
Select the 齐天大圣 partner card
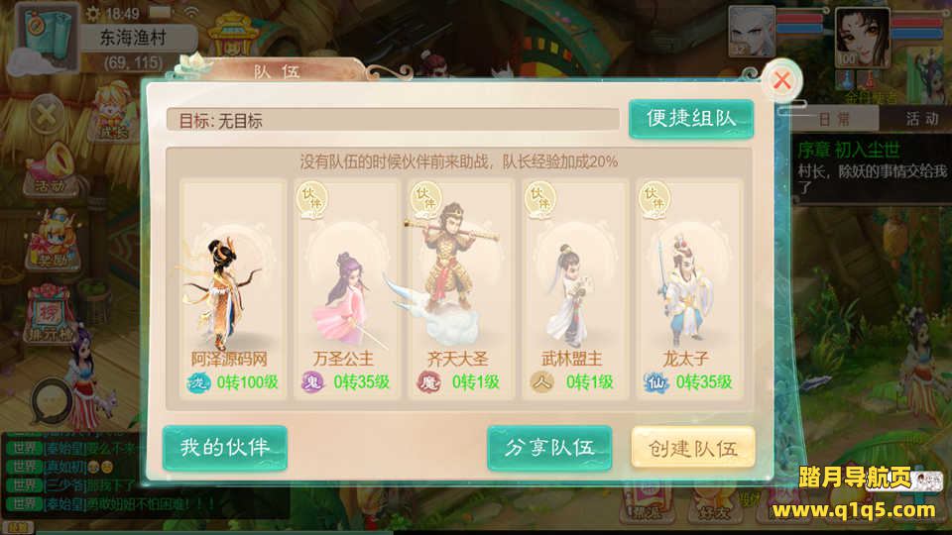(458, 288)
